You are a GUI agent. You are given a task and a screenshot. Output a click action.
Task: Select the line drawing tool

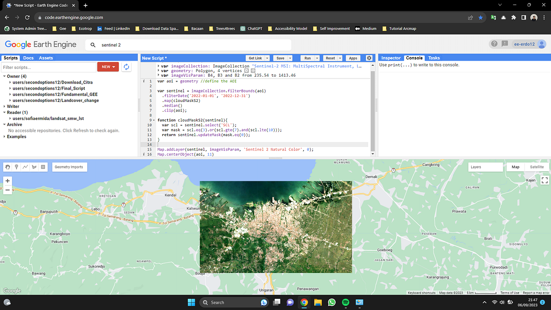click(25, 167)
